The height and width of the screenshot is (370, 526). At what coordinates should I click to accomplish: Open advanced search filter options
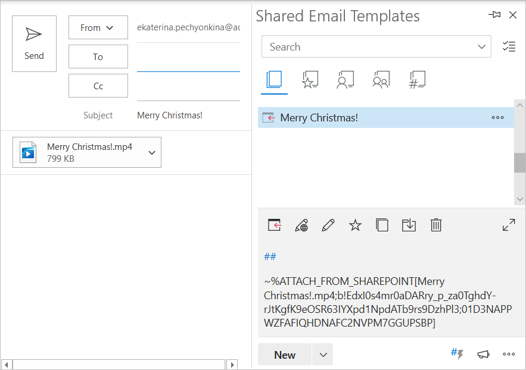pyautogui.click(x=509, y=46)
